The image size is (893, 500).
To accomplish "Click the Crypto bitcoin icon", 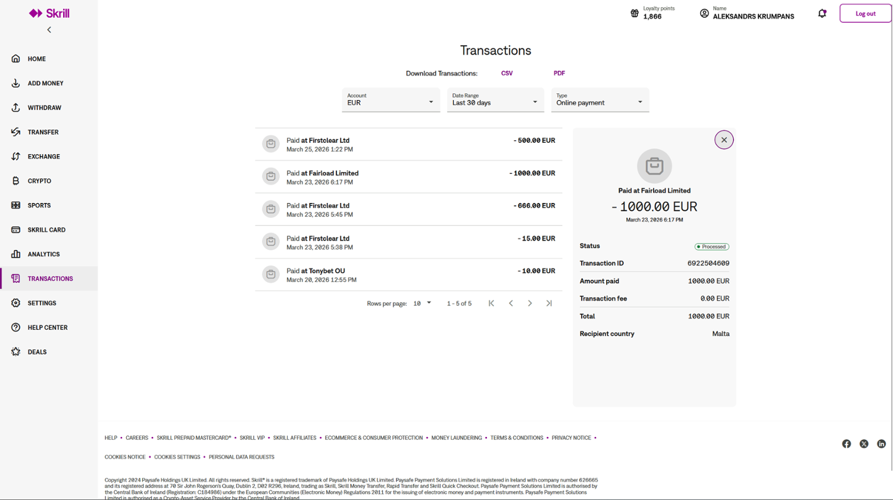I will 15,181.
